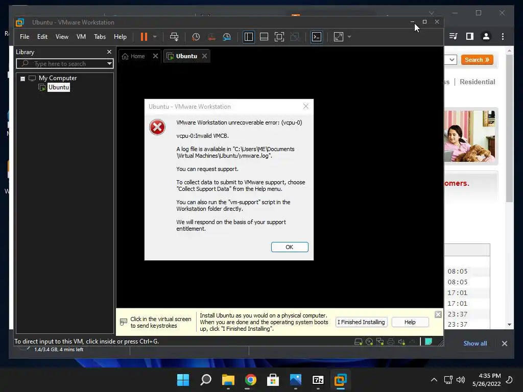Click the network adapter status icon
The height and width of the screenshot is (392, 523).
pos(380,341)
